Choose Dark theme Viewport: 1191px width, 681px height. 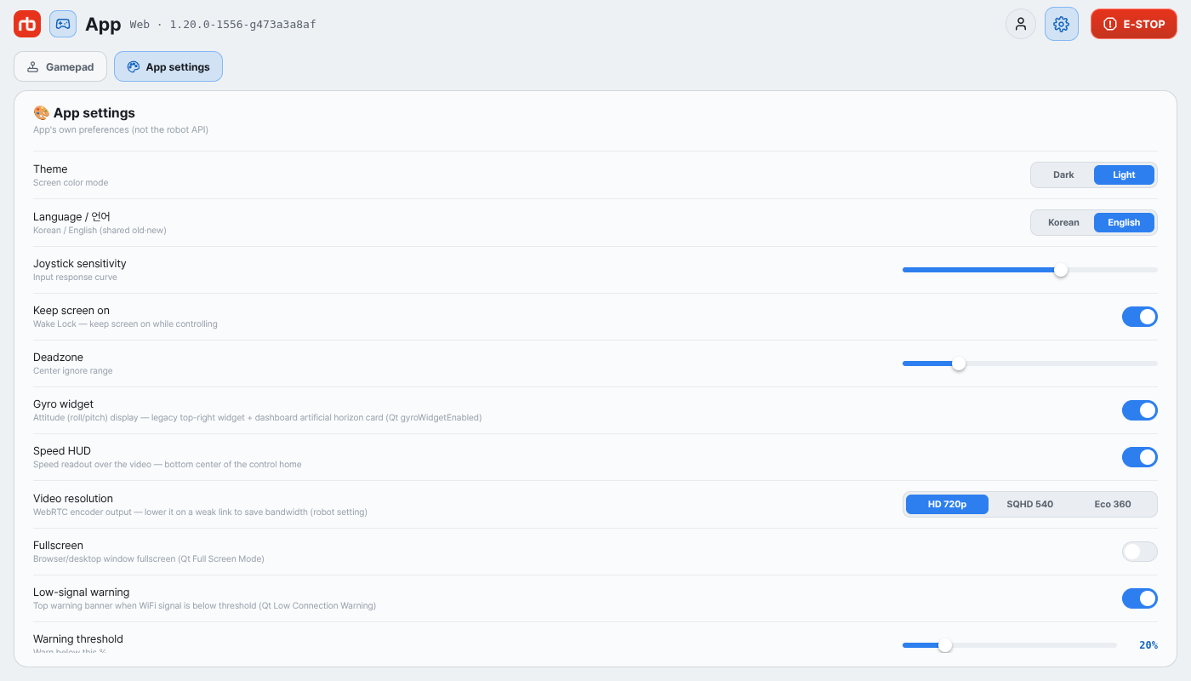1063,175
